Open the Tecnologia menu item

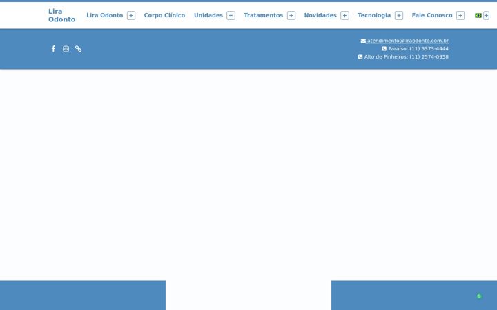point(374,15)
